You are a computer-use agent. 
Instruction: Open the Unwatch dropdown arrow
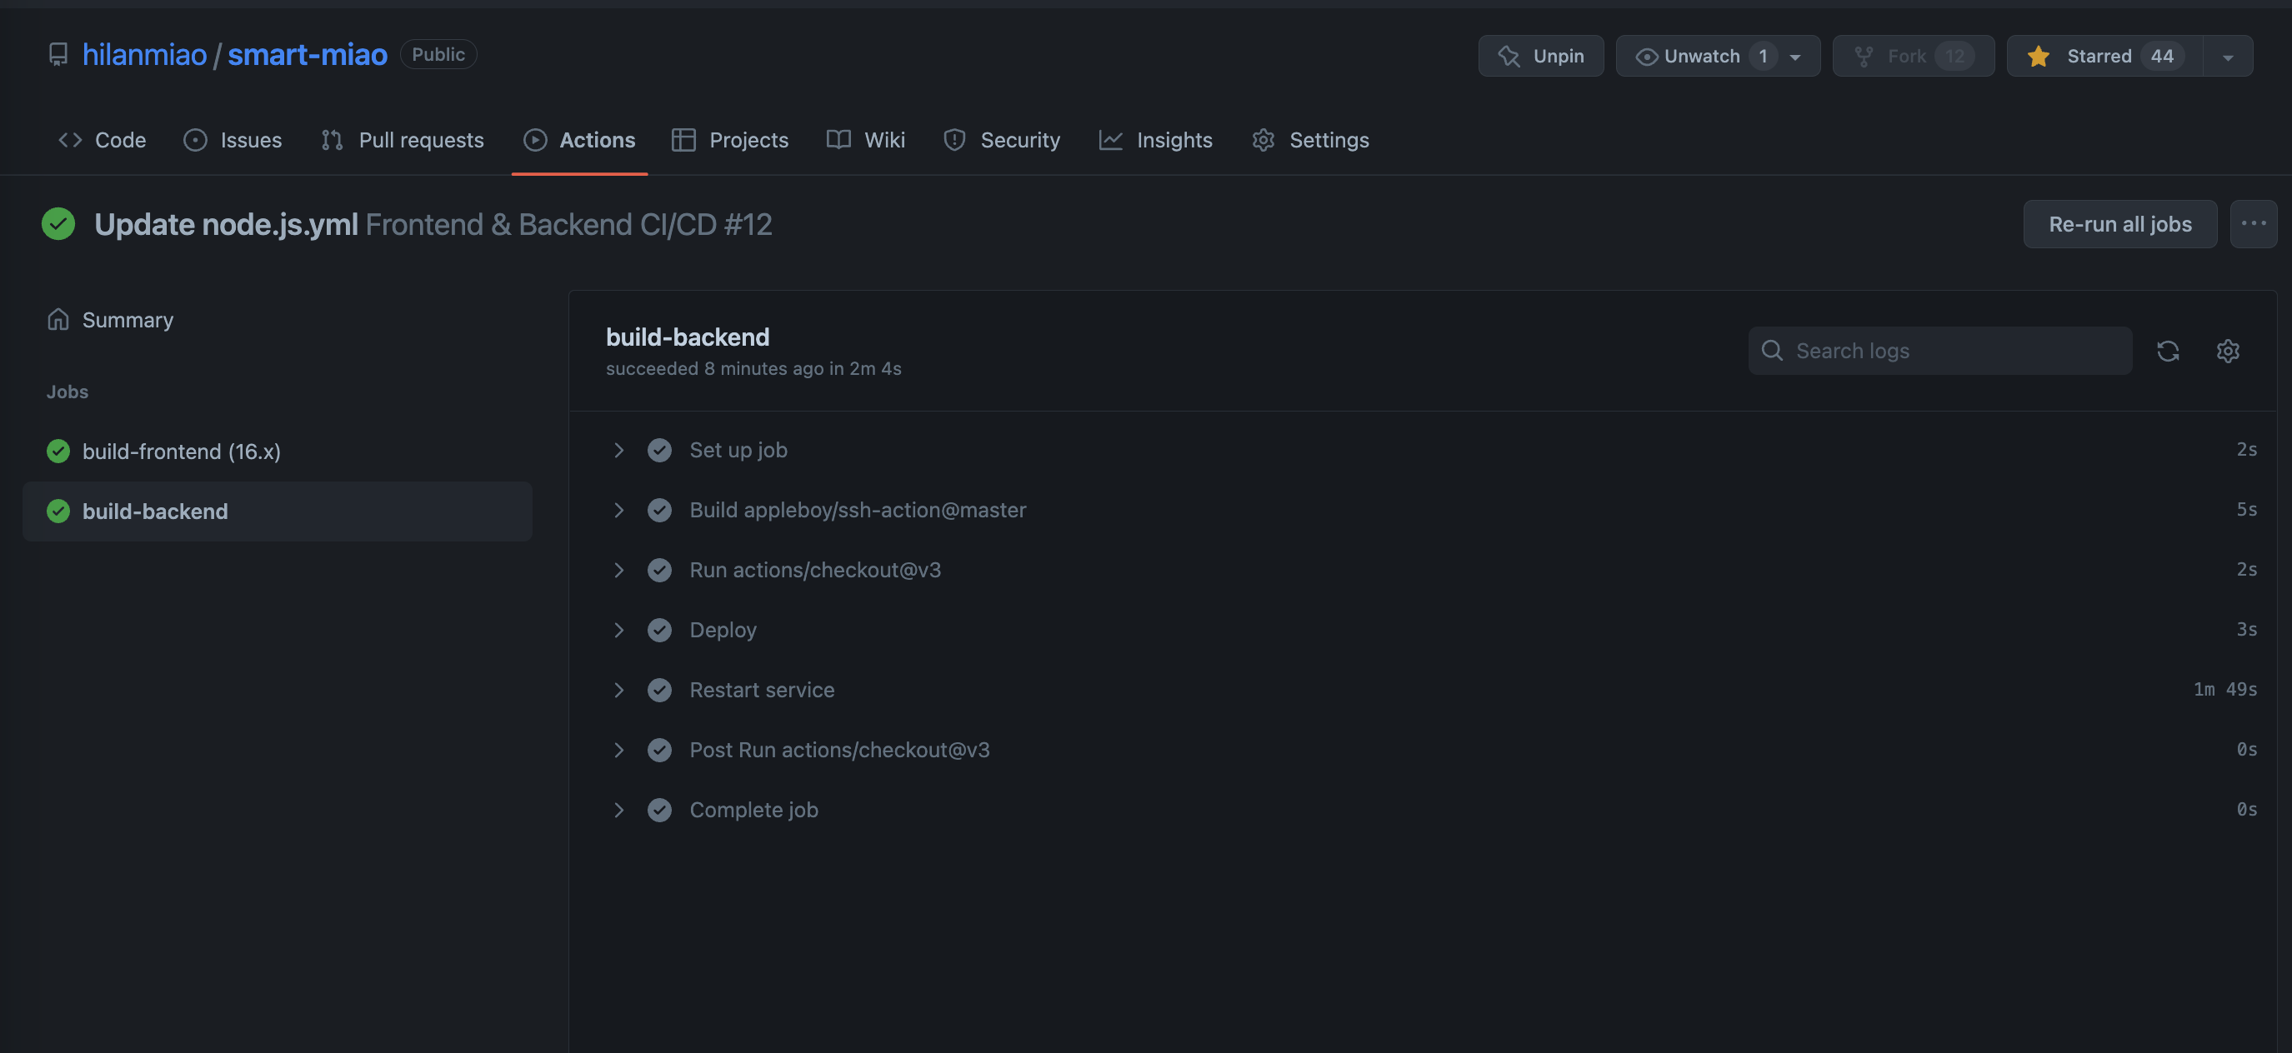coord(1795,57)
